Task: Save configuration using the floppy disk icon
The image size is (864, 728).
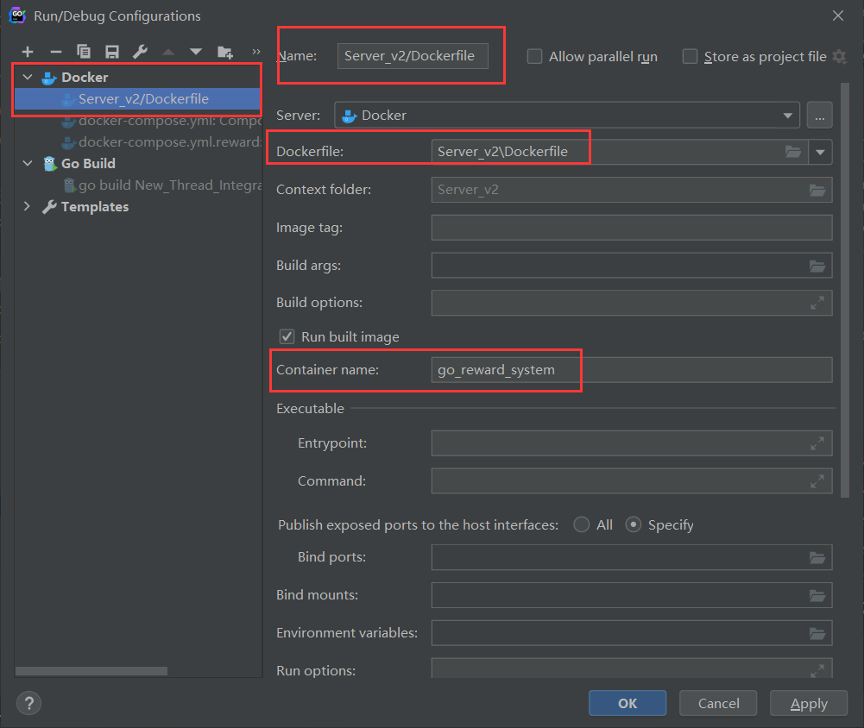Action: [112, 52]
